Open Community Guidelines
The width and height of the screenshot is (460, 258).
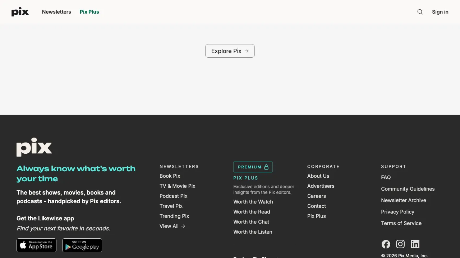[408, 189]
